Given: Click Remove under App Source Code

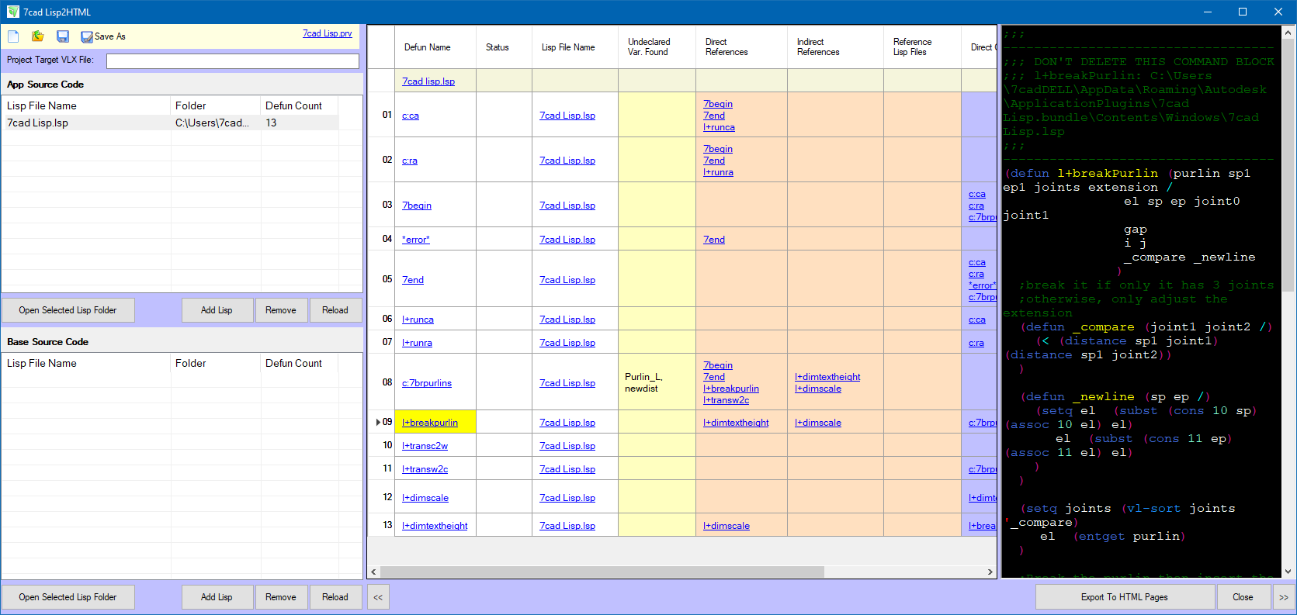Looking at the screenshot, I should 281,310.
